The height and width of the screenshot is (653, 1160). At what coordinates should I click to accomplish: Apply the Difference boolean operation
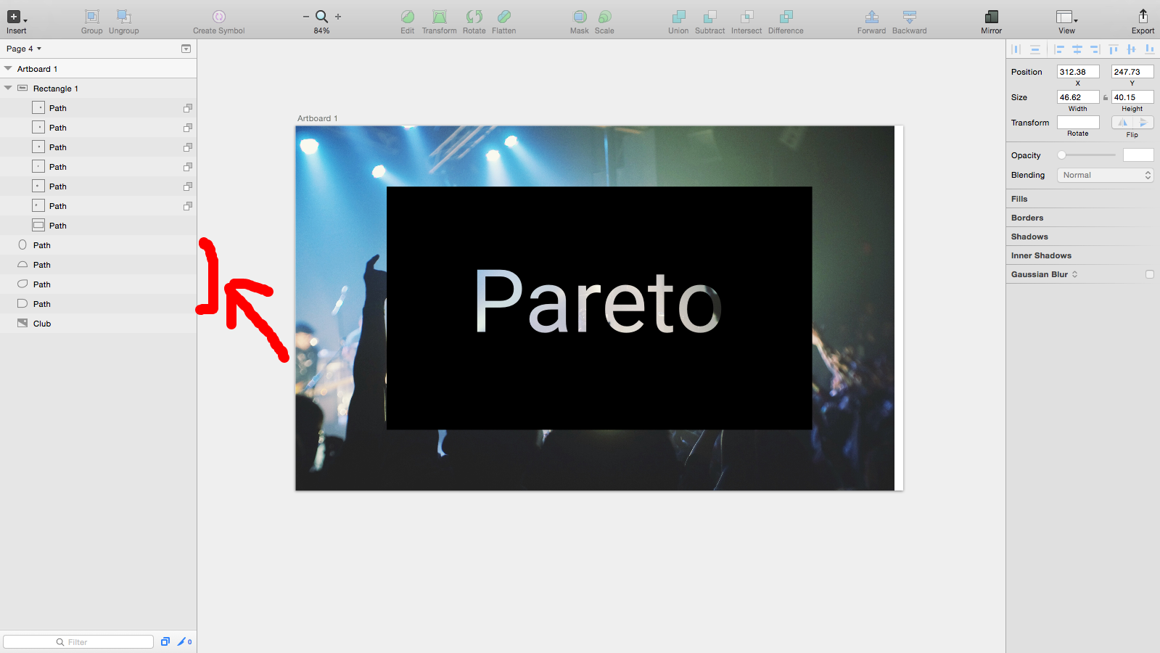[786, 17]
